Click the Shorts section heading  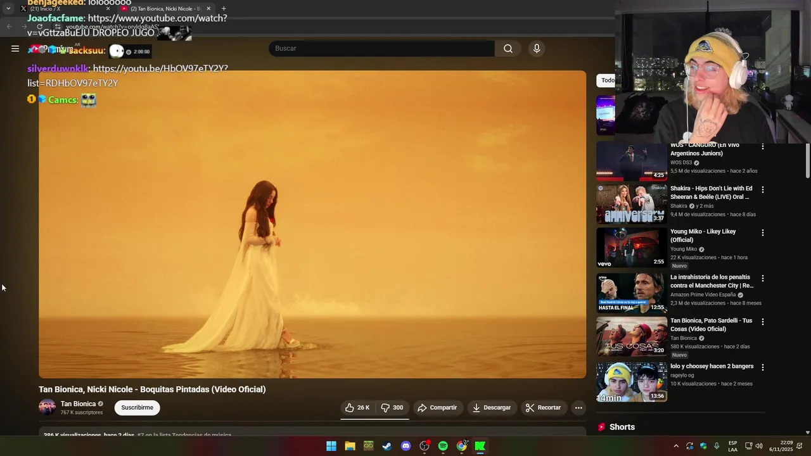pyautogui.click(x=622, y=427)
